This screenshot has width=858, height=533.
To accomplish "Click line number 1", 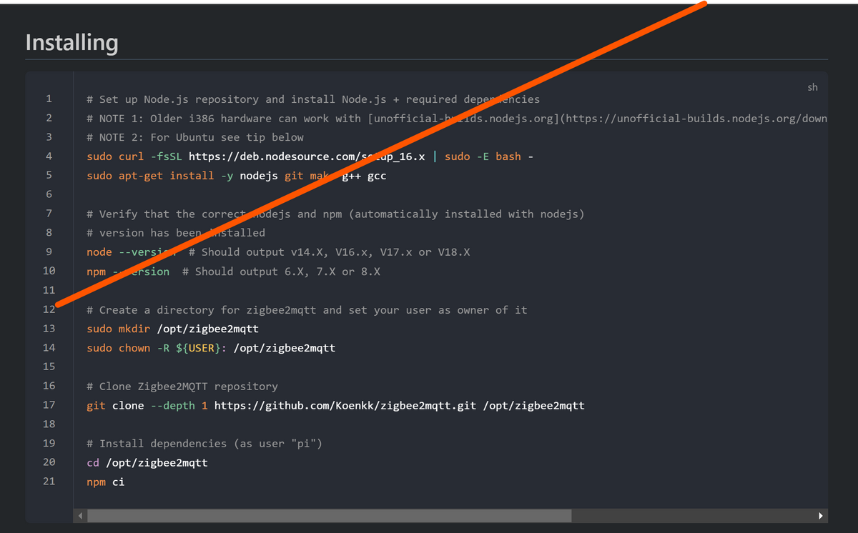I will [x=49, y=99].
